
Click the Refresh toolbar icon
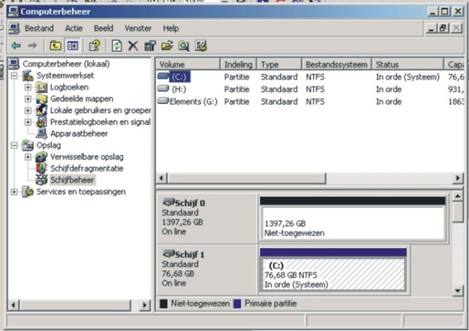[x=116, y=46]
